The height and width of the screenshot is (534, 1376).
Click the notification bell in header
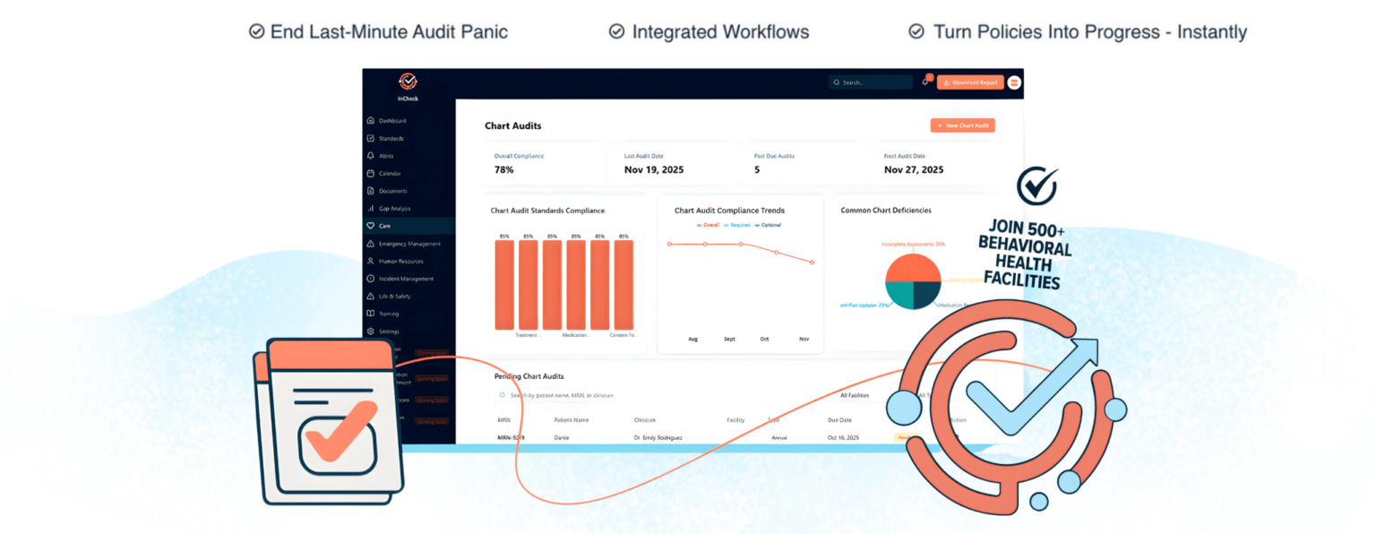(x=925, y=82)
